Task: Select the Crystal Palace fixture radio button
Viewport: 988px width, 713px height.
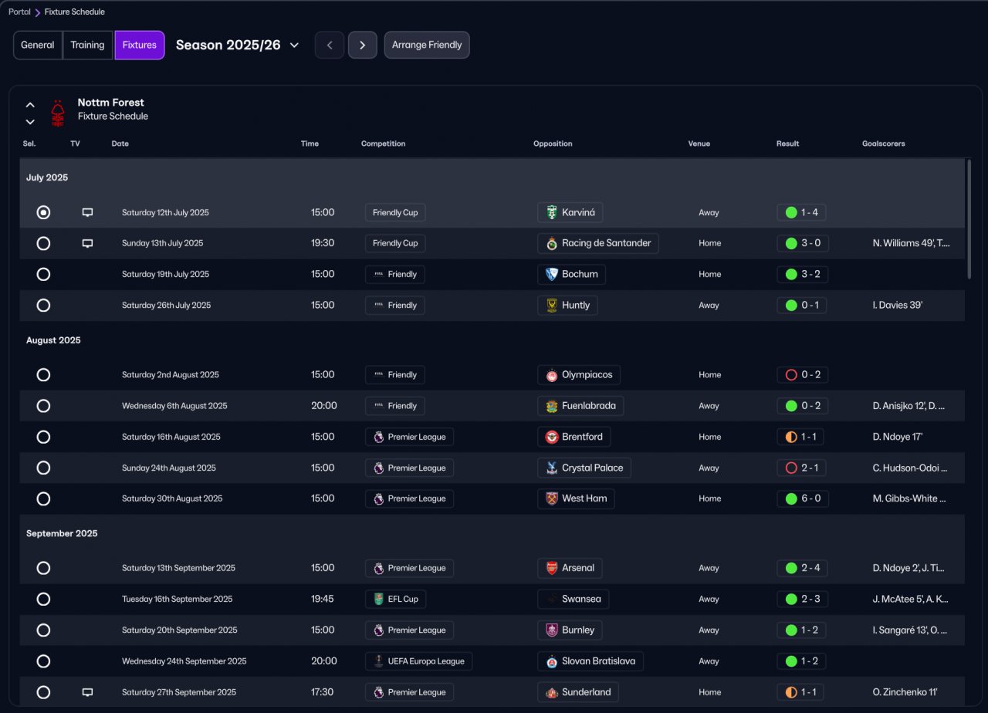Action: [43, 468]
